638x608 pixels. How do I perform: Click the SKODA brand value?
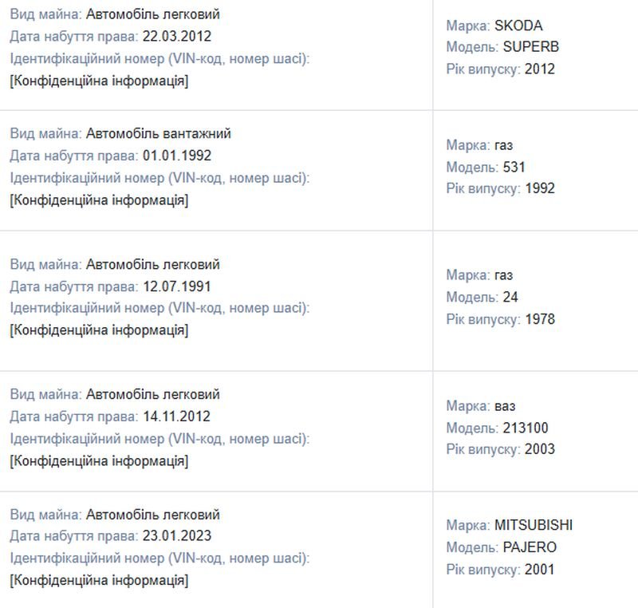point(518,26)
